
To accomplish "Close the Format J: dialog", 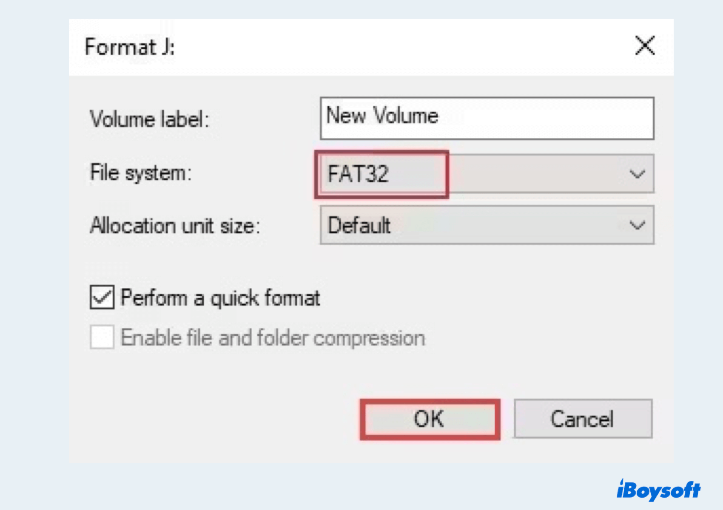I will click(644, 46).
